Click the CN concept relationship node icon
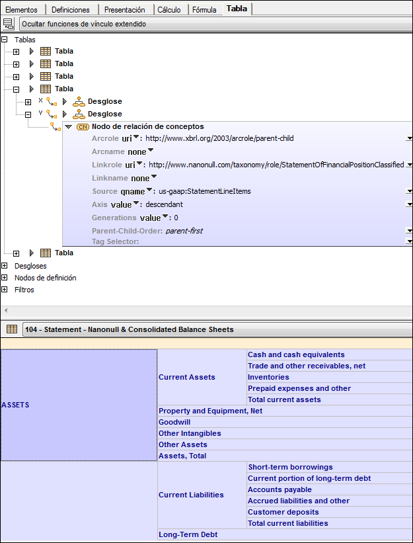 pyautogui.click(x=83, y=126)
